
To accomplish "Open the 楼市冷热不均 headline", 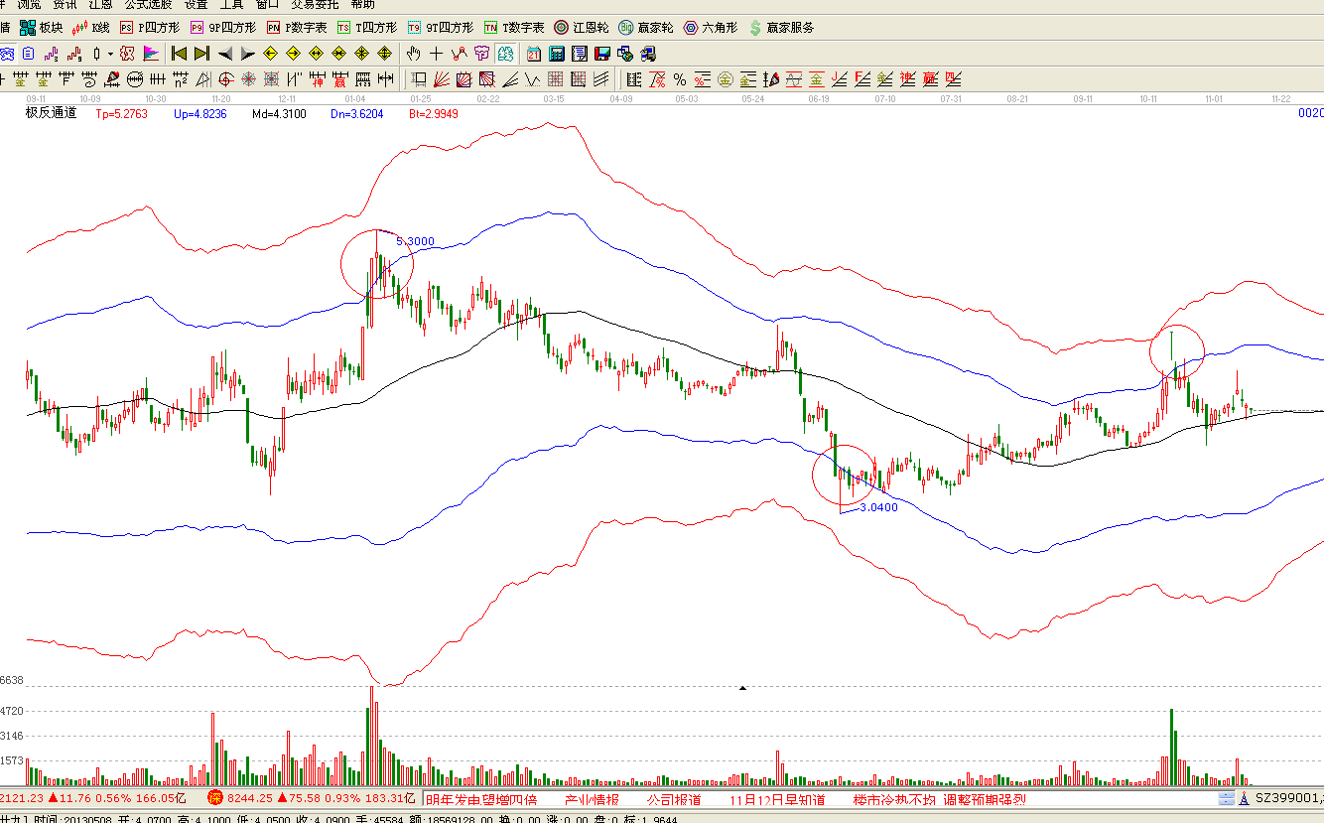I will tap(893, 799).
